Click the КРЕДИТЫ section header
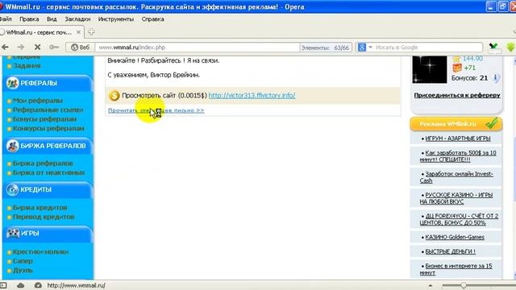This screenshot has height=290, width=516. [x=48, y=190]
